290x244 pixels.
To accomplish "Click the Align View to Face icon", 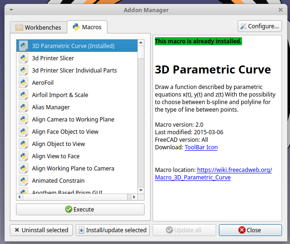I will click(24, 156).
